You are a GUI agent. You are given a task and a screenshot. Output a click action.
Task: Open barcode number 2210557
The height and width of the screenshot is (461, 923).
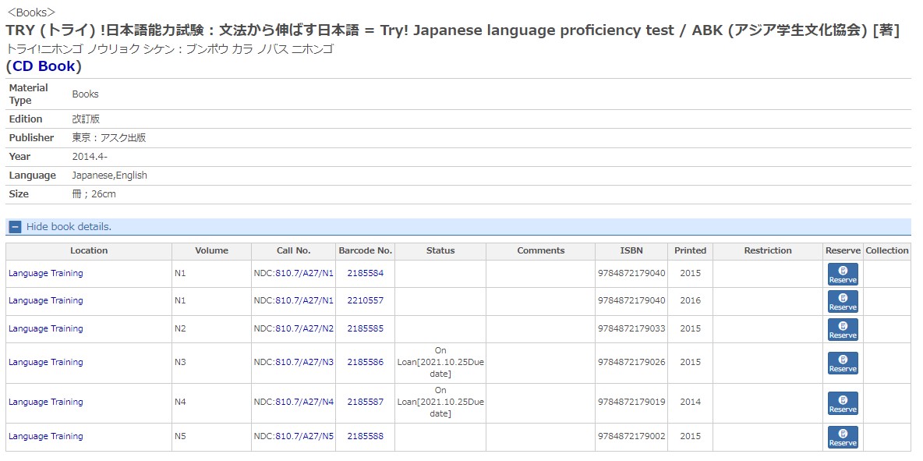click(365, 300)
